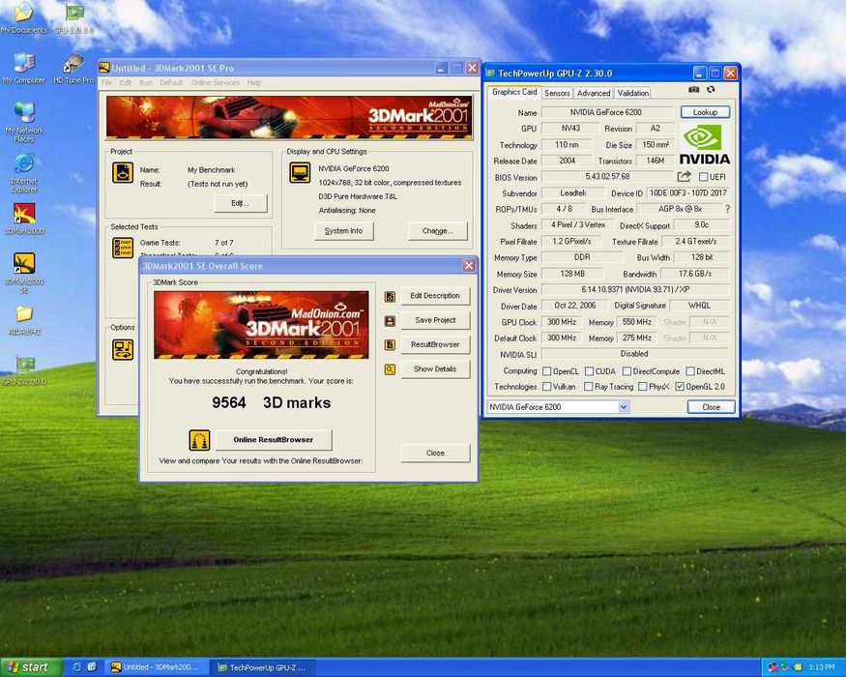Viewport: 846px width, 677px height.
Task: Click the Save Project floppy icon
Action: click(390, 321)
